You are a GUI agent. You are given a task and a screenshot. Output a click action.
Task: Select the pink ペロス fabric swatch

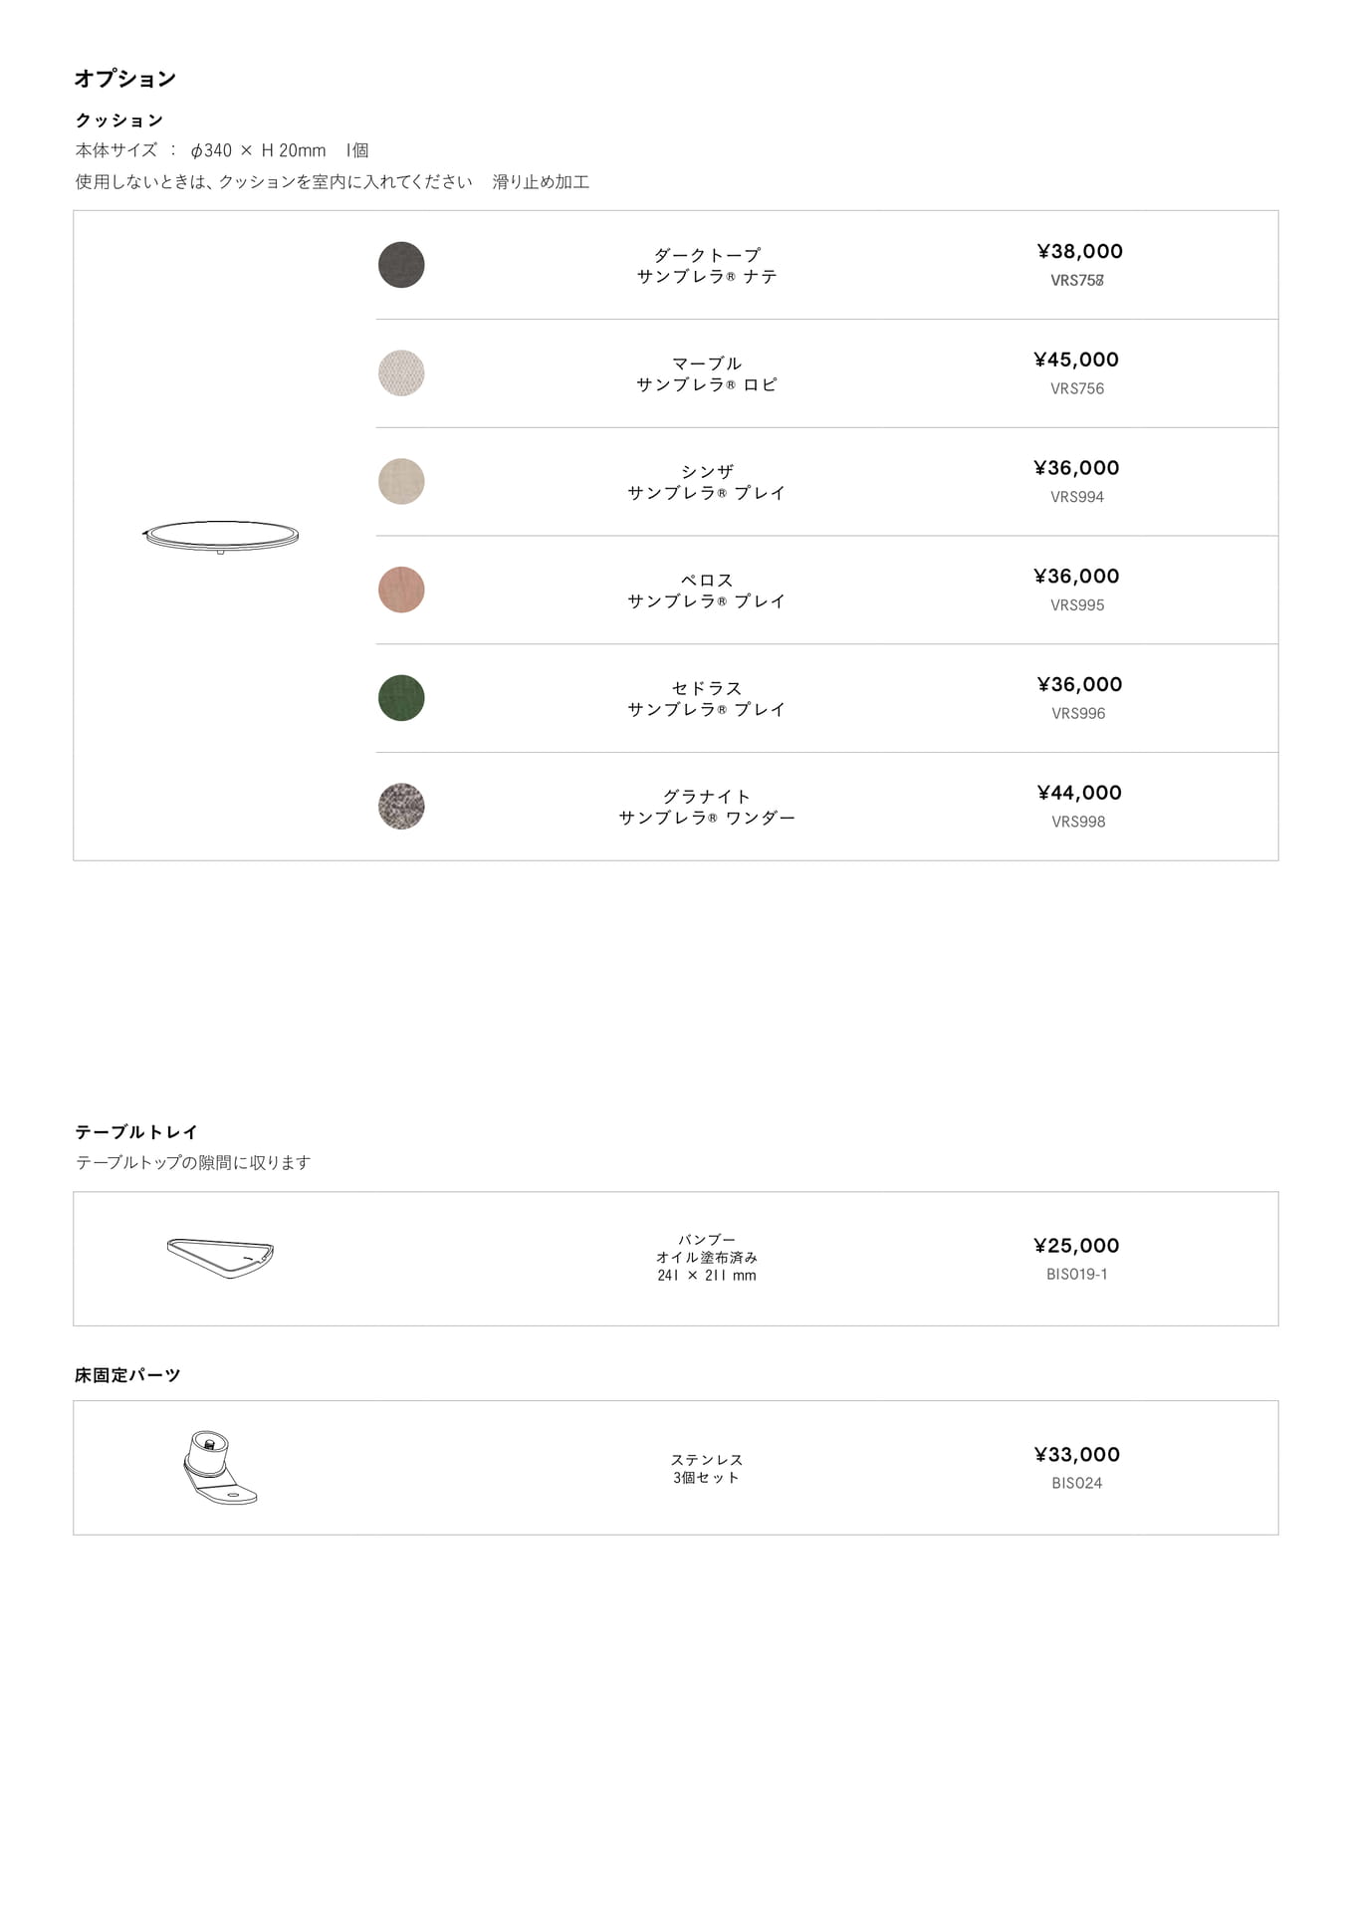coord(401,590)
